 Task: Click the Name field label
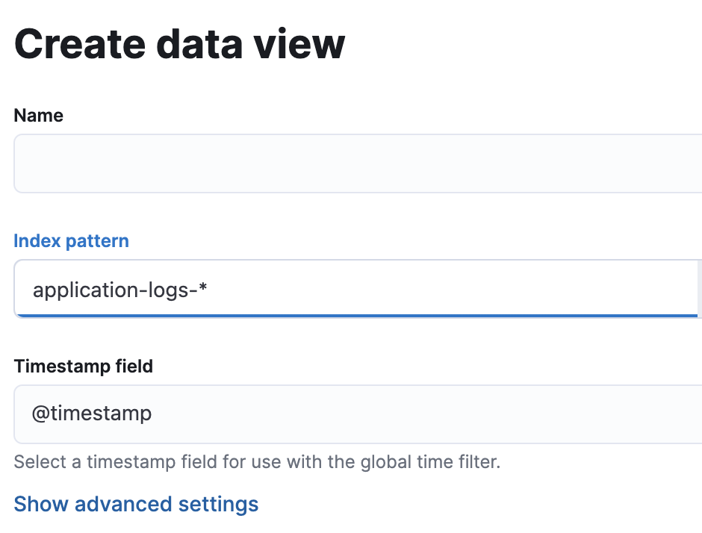(x=39, y=116)
